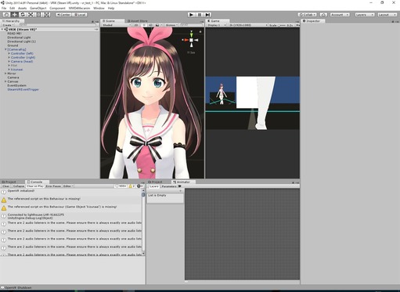The image size is (400, 292).
Task: Select the Rect transform tool
Action: [x=38, y=15]
